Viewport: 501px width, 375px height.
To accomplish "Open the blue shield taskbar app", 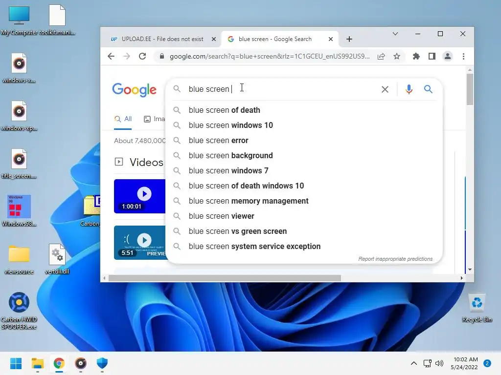I will tap(102, 363).
